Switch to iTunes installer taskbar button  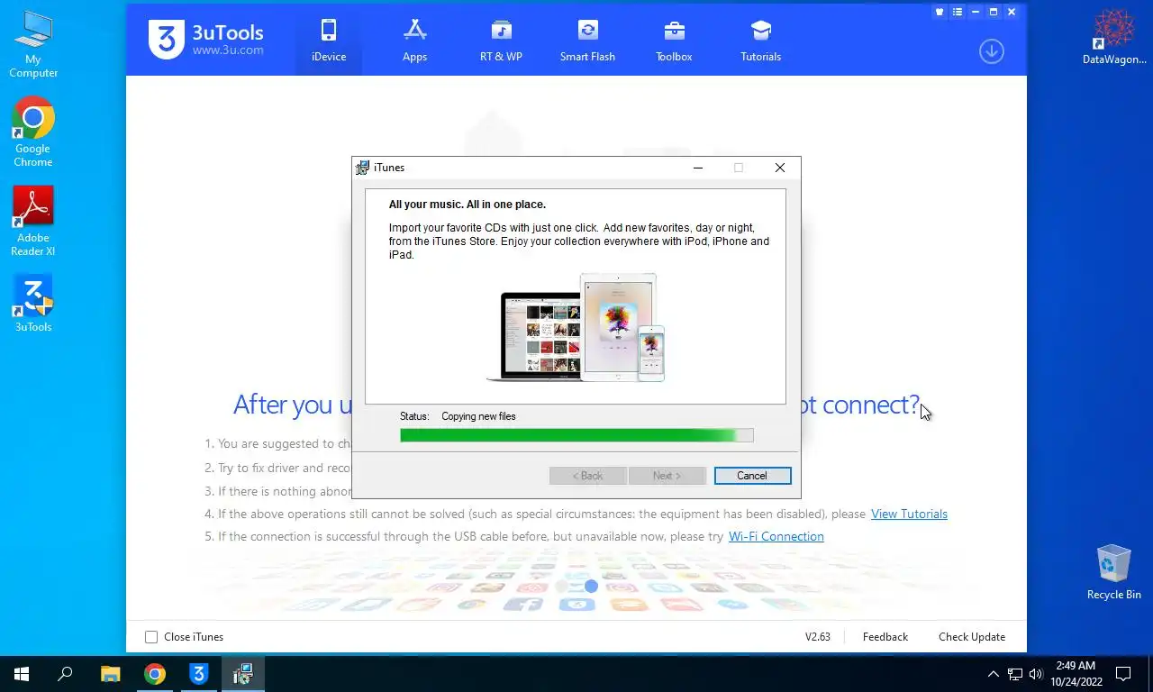click(x=243, y=674)
